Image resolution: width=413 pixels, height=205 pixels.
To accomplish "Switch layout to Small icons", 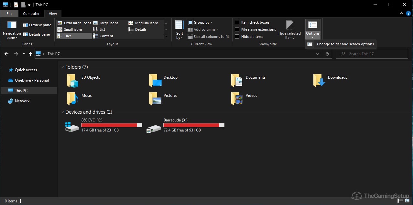I will [x=70, y=29].
